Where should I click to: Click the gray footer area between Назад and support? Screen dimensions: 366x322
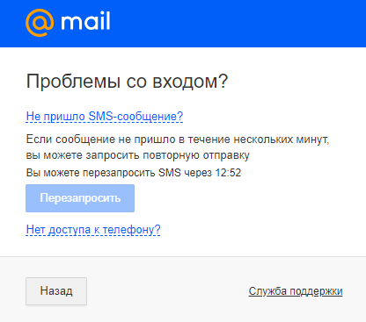[x=167, y=291]
